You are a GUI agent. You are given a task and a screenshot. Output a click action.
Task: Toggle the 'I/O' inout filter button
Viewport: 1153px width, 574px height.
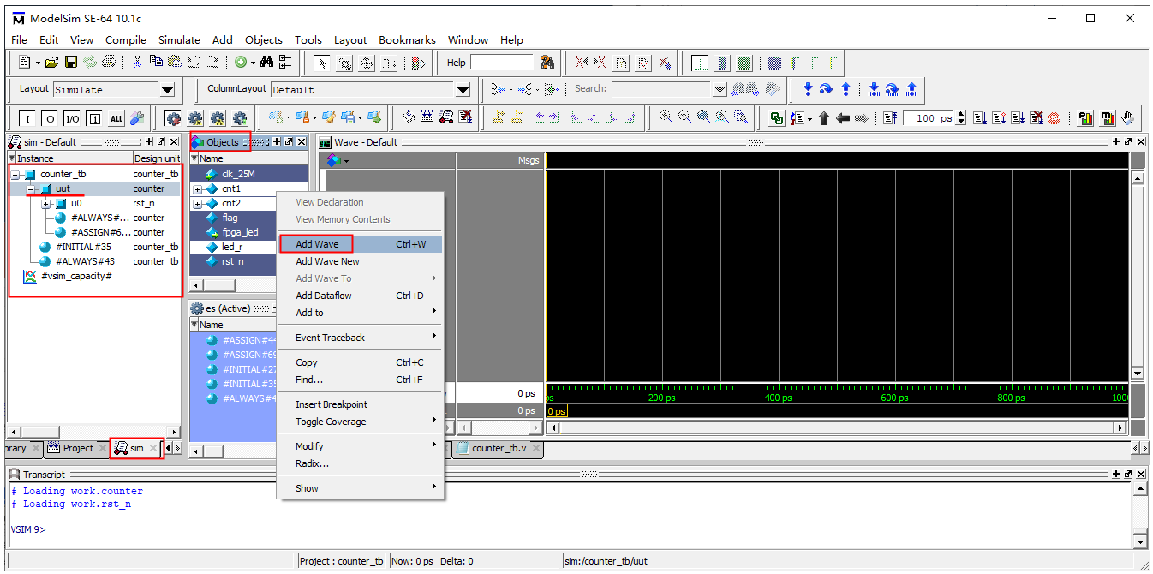tap(72, 119)
